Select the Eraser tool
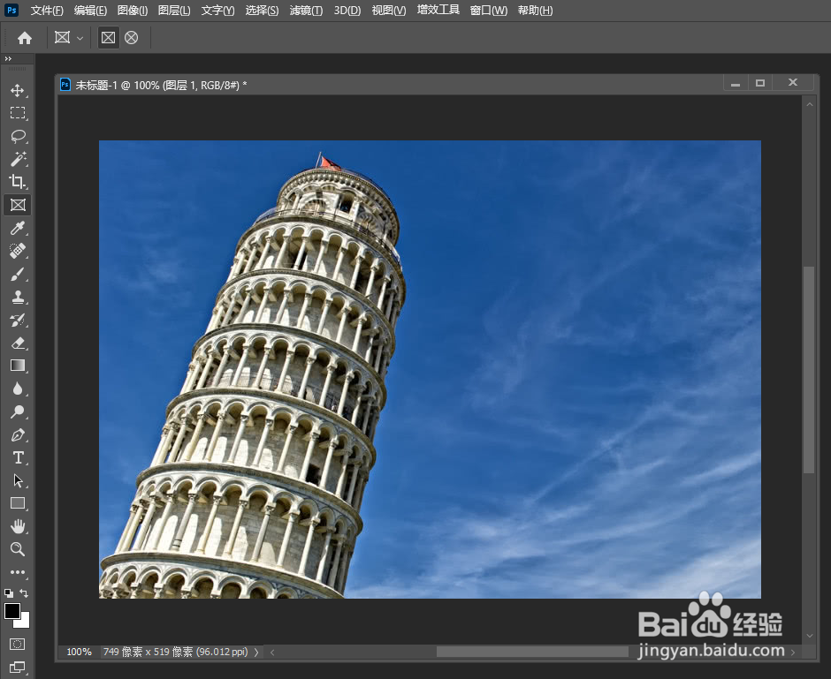The height and width of the screenshot is (679, 831). tap(18, 343)
